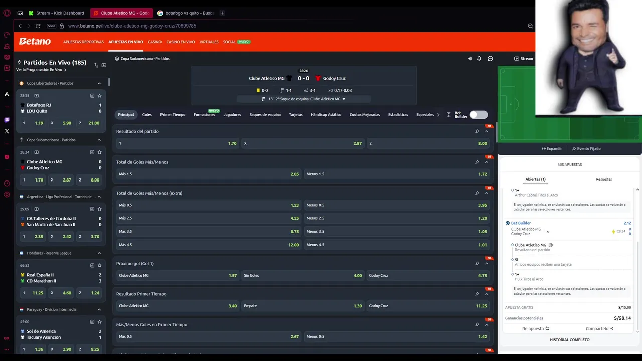Open the live chat bubble icon
The height and width of the screenshot is (361, 642).
[490, 59]
